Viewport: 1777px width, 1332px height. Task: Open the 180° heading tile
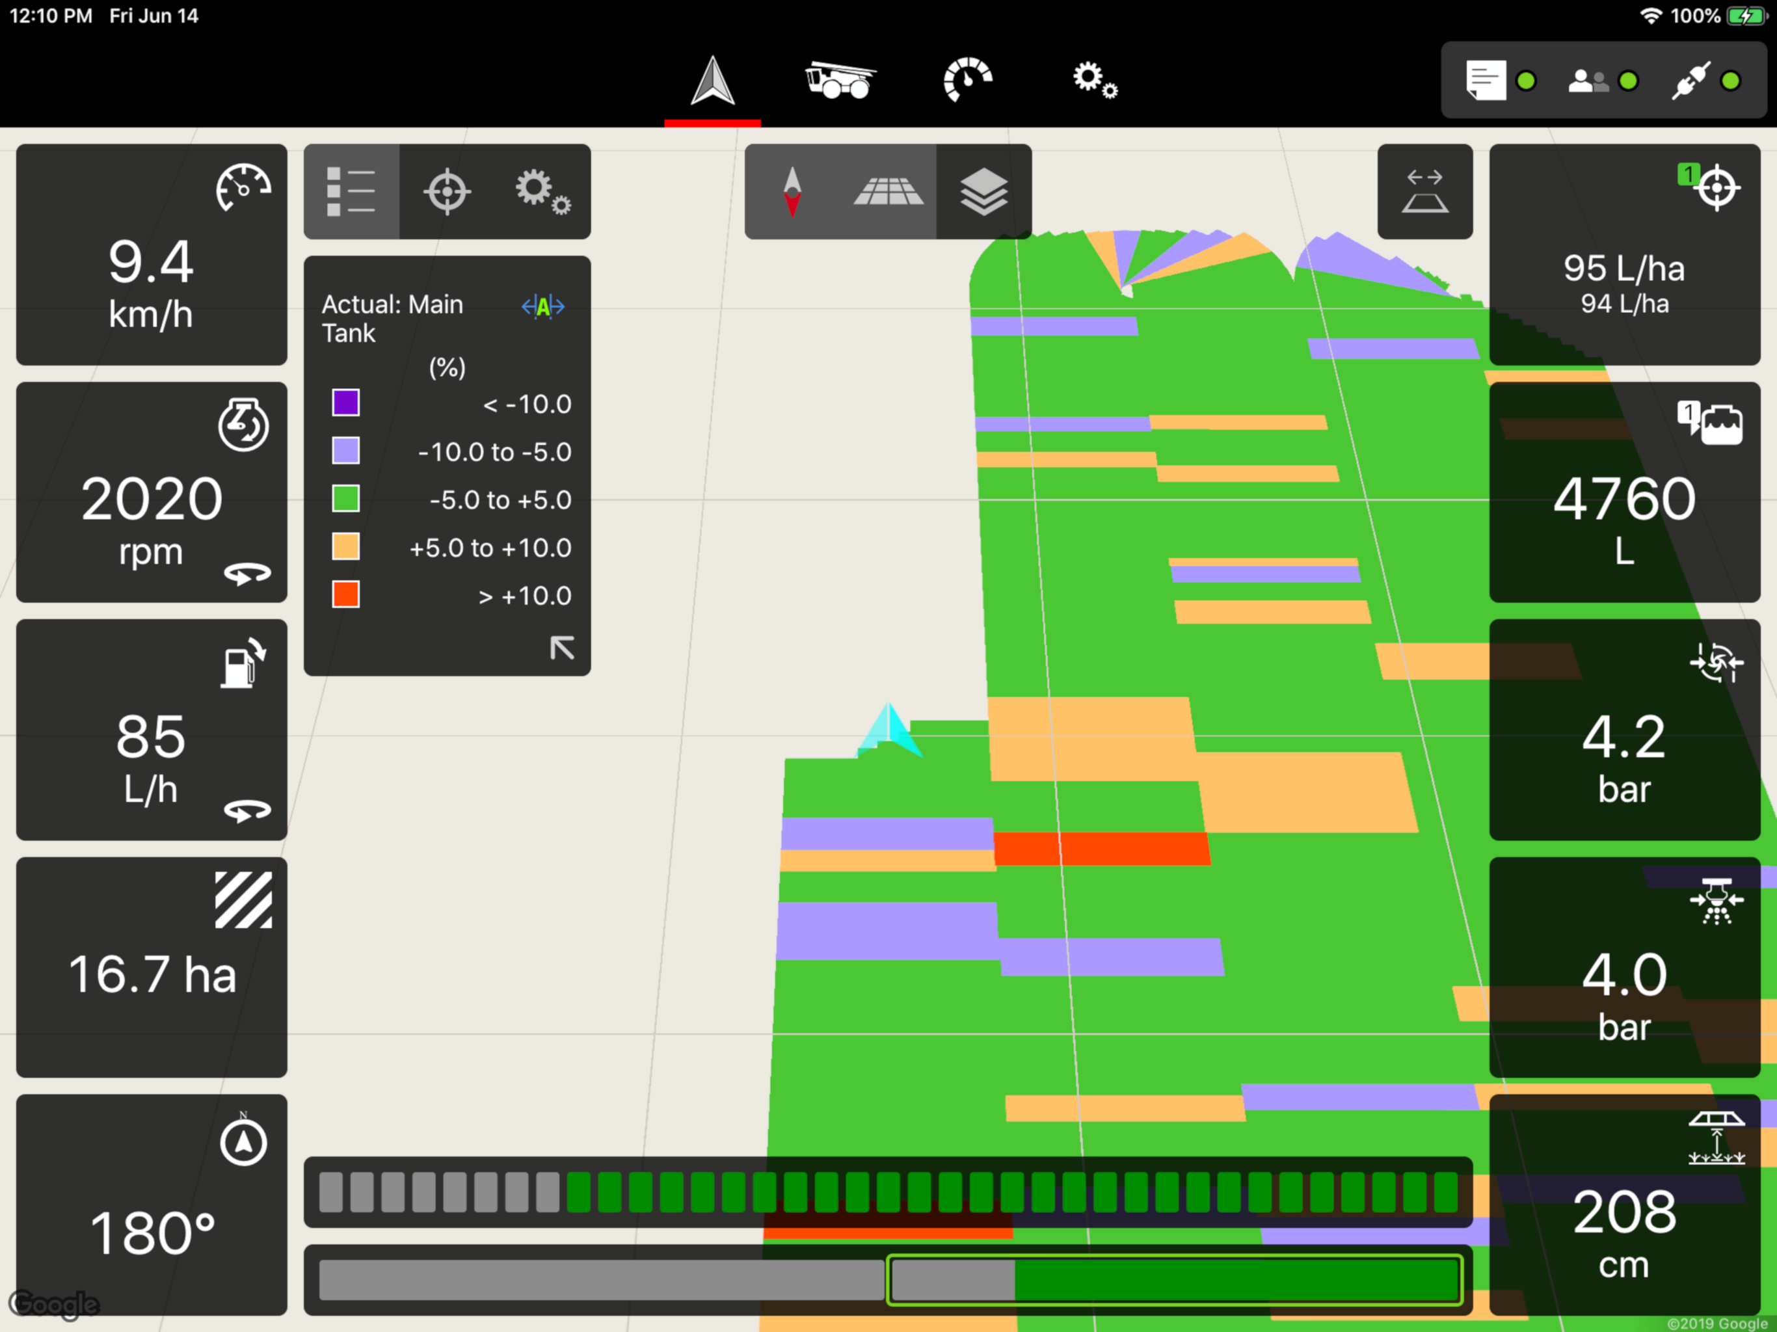pos(152,1205)
